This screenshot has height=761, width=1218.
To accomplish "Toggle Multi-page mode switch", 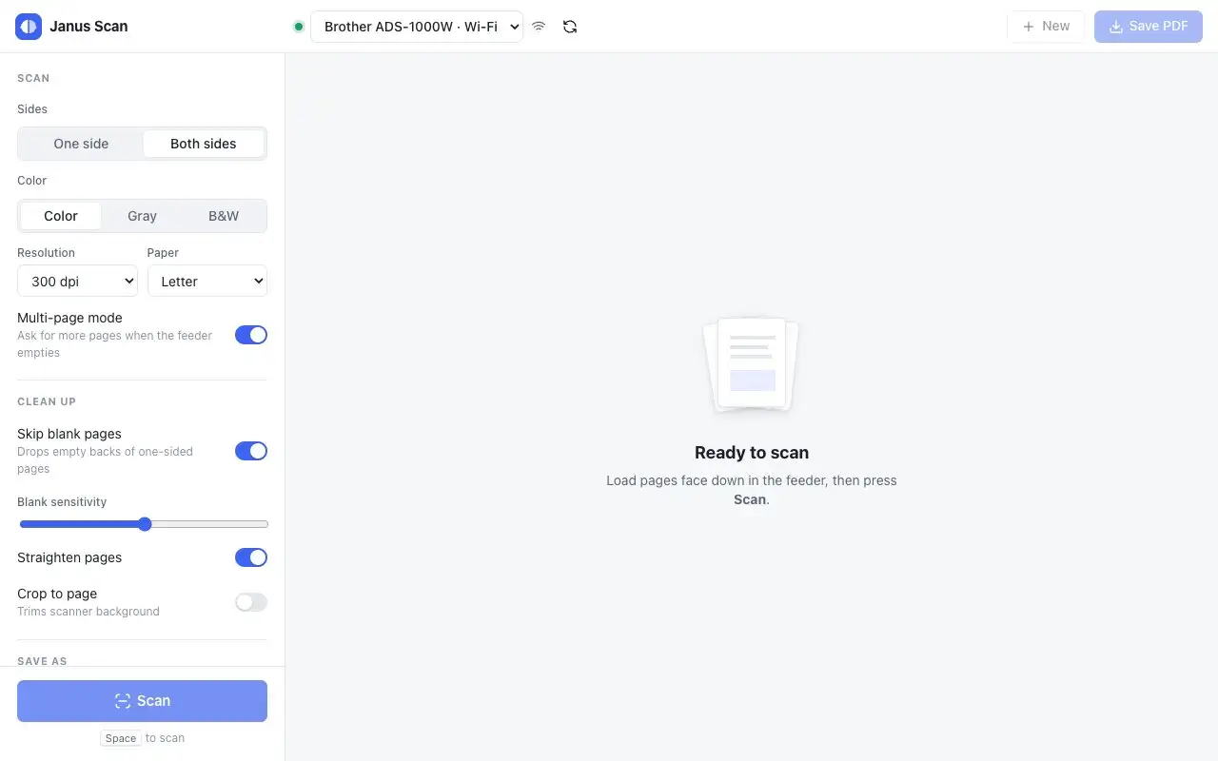I will click(251, 335).
